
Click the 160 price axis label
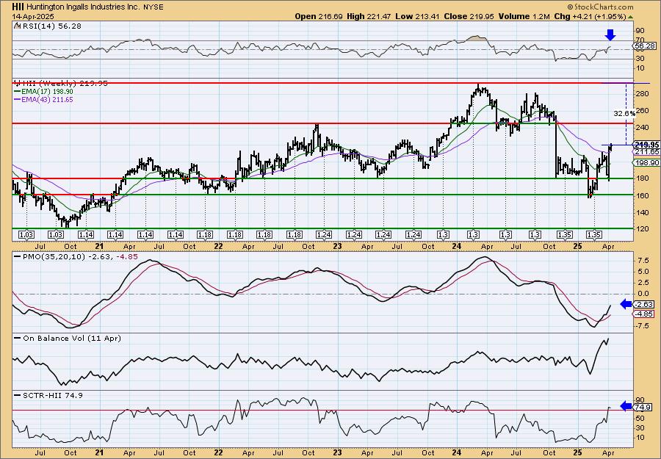tap(643, 195)
